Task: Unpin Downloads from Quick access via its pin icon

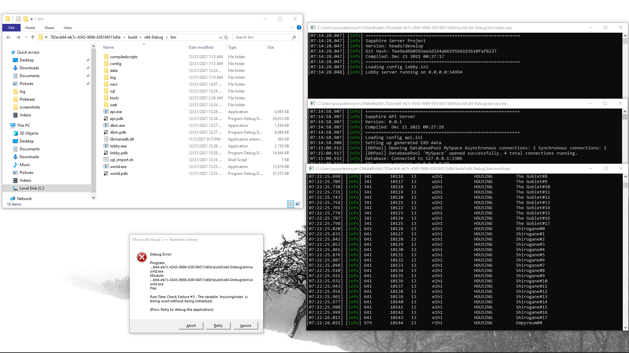Action: (x=88, y=68)
